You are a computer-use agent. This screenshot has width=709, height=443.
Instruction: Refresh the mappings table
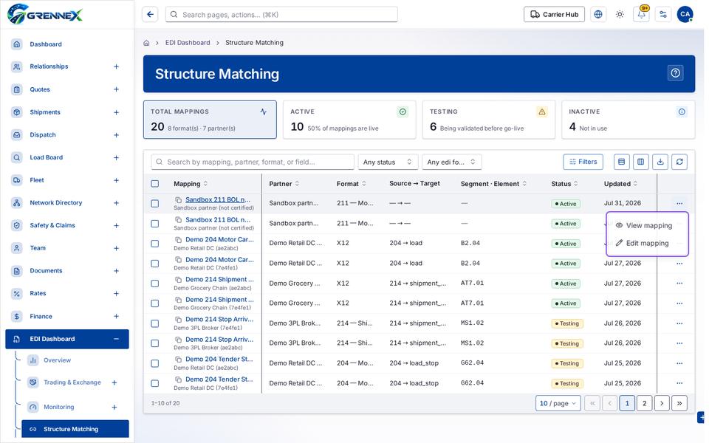[x=679, y=162]
